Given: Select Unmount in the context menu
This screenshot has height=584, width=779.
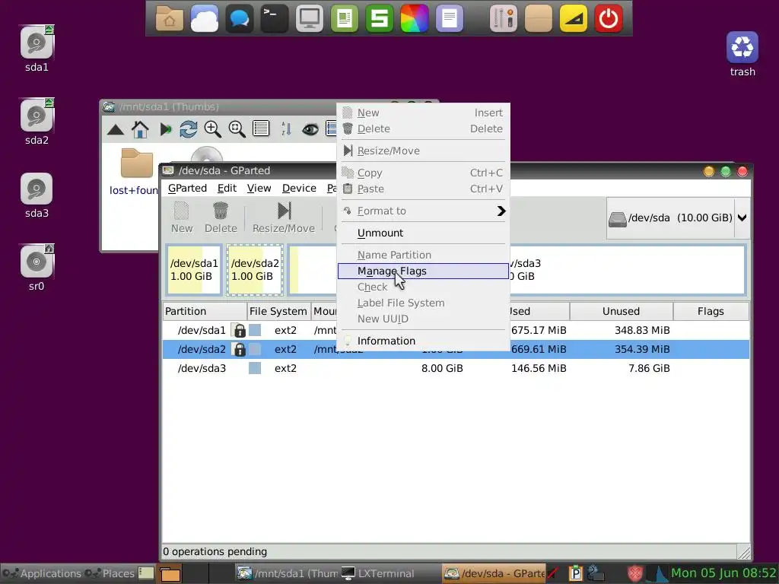Looking at the screenshot, I should (423, 233).
